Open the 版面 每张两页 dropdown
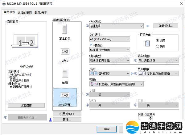 tap(110, 74)
